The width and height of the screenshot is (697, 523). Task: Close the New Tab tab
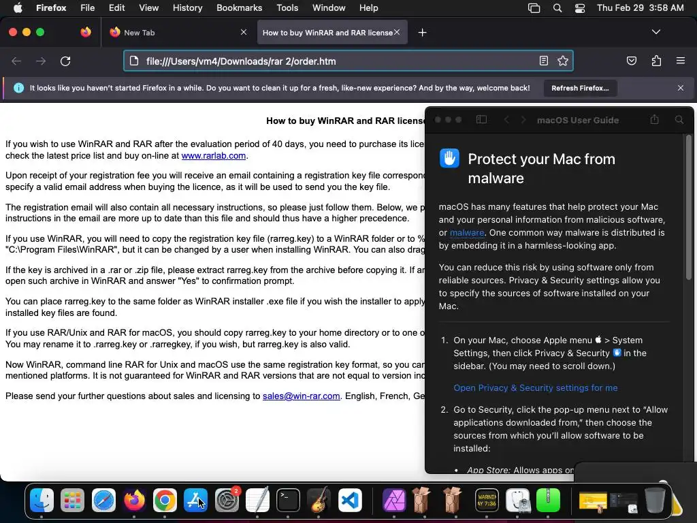(244, 32)
